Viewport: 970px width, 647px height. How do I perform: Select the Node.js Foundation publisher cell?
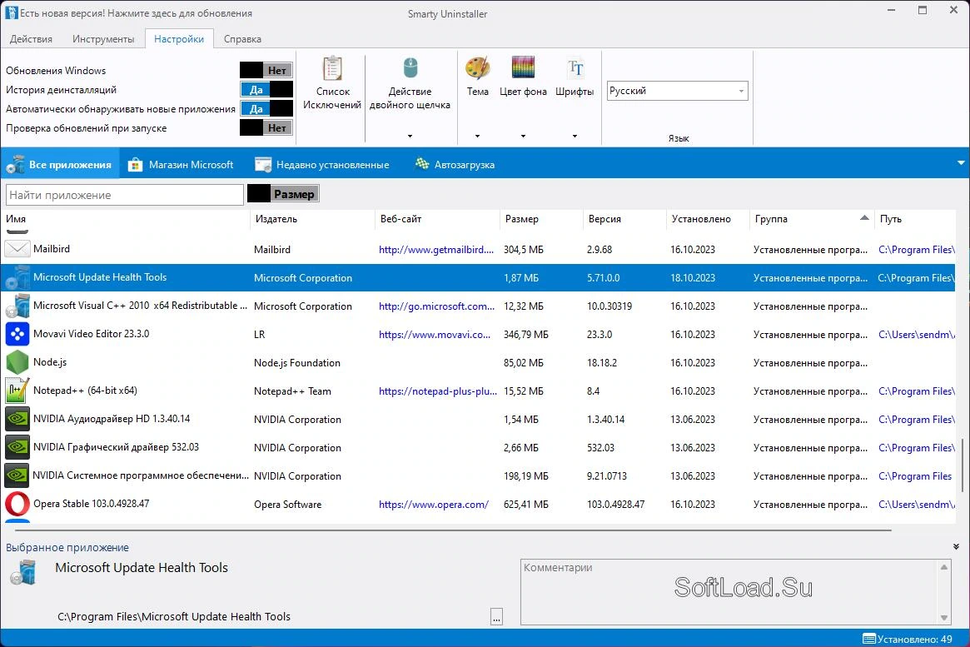pos(297,363)
